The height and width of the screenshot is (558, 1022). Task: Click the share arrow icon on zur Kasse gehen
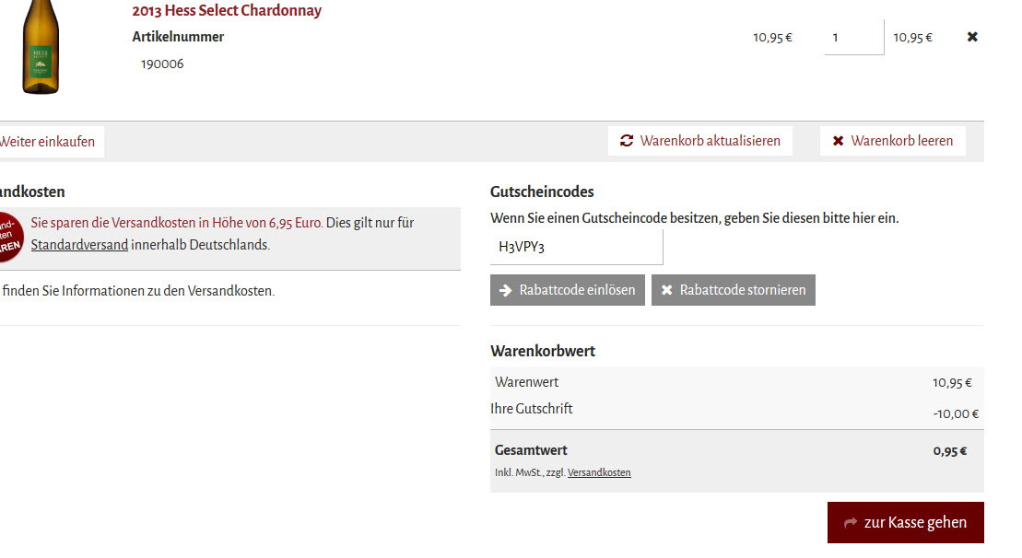(x=850, y=523)
